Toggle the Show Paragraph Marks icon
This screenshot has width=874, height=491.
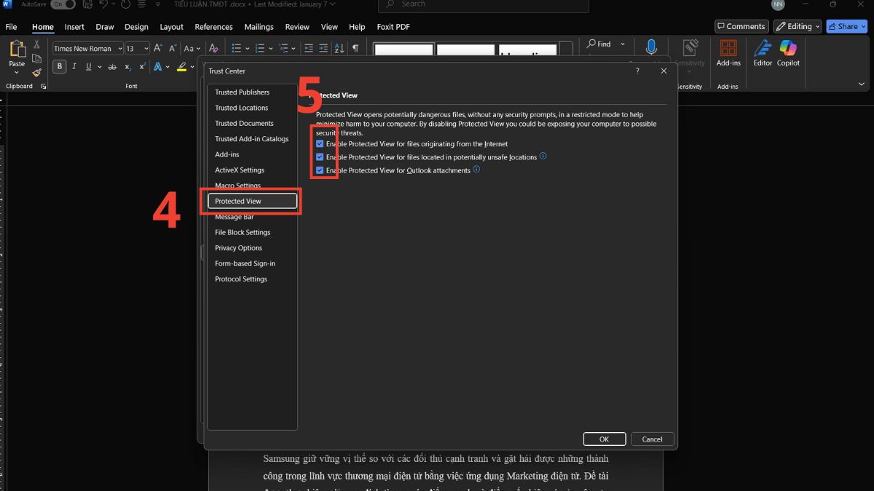tap(355, 48)
